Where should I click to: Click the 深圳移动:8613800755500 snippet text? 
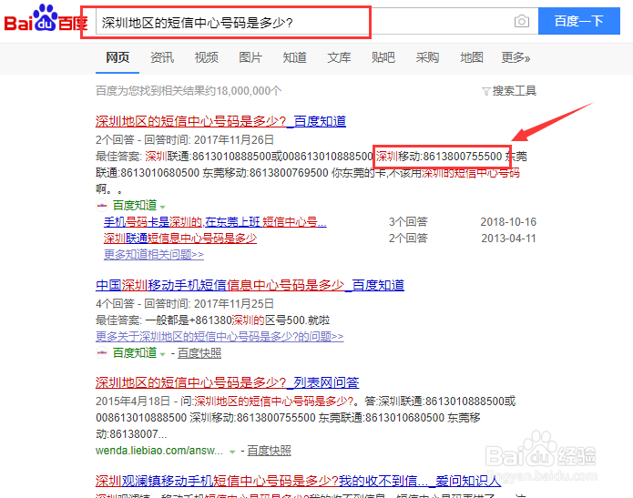pyautogui.click(x=439, y=157)
